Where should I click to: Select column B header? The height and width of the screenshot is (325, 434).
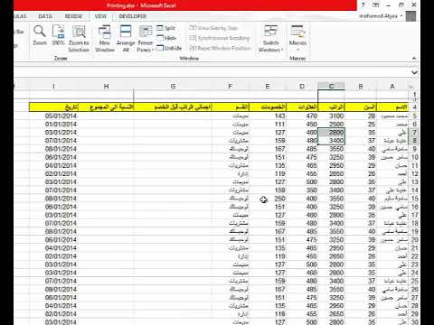point(361,87)
